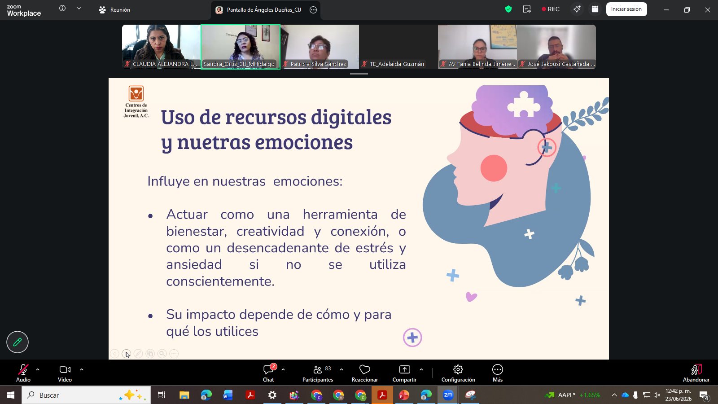Image resolution: width=718 pixels, height=404 pixels.
Task: Expand audio options chevron next to Audio
Action: tap(38, 369)
